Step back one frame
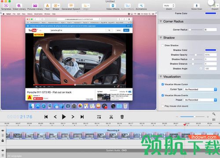Viewport: 220px width, 158px height. (55, 117)
